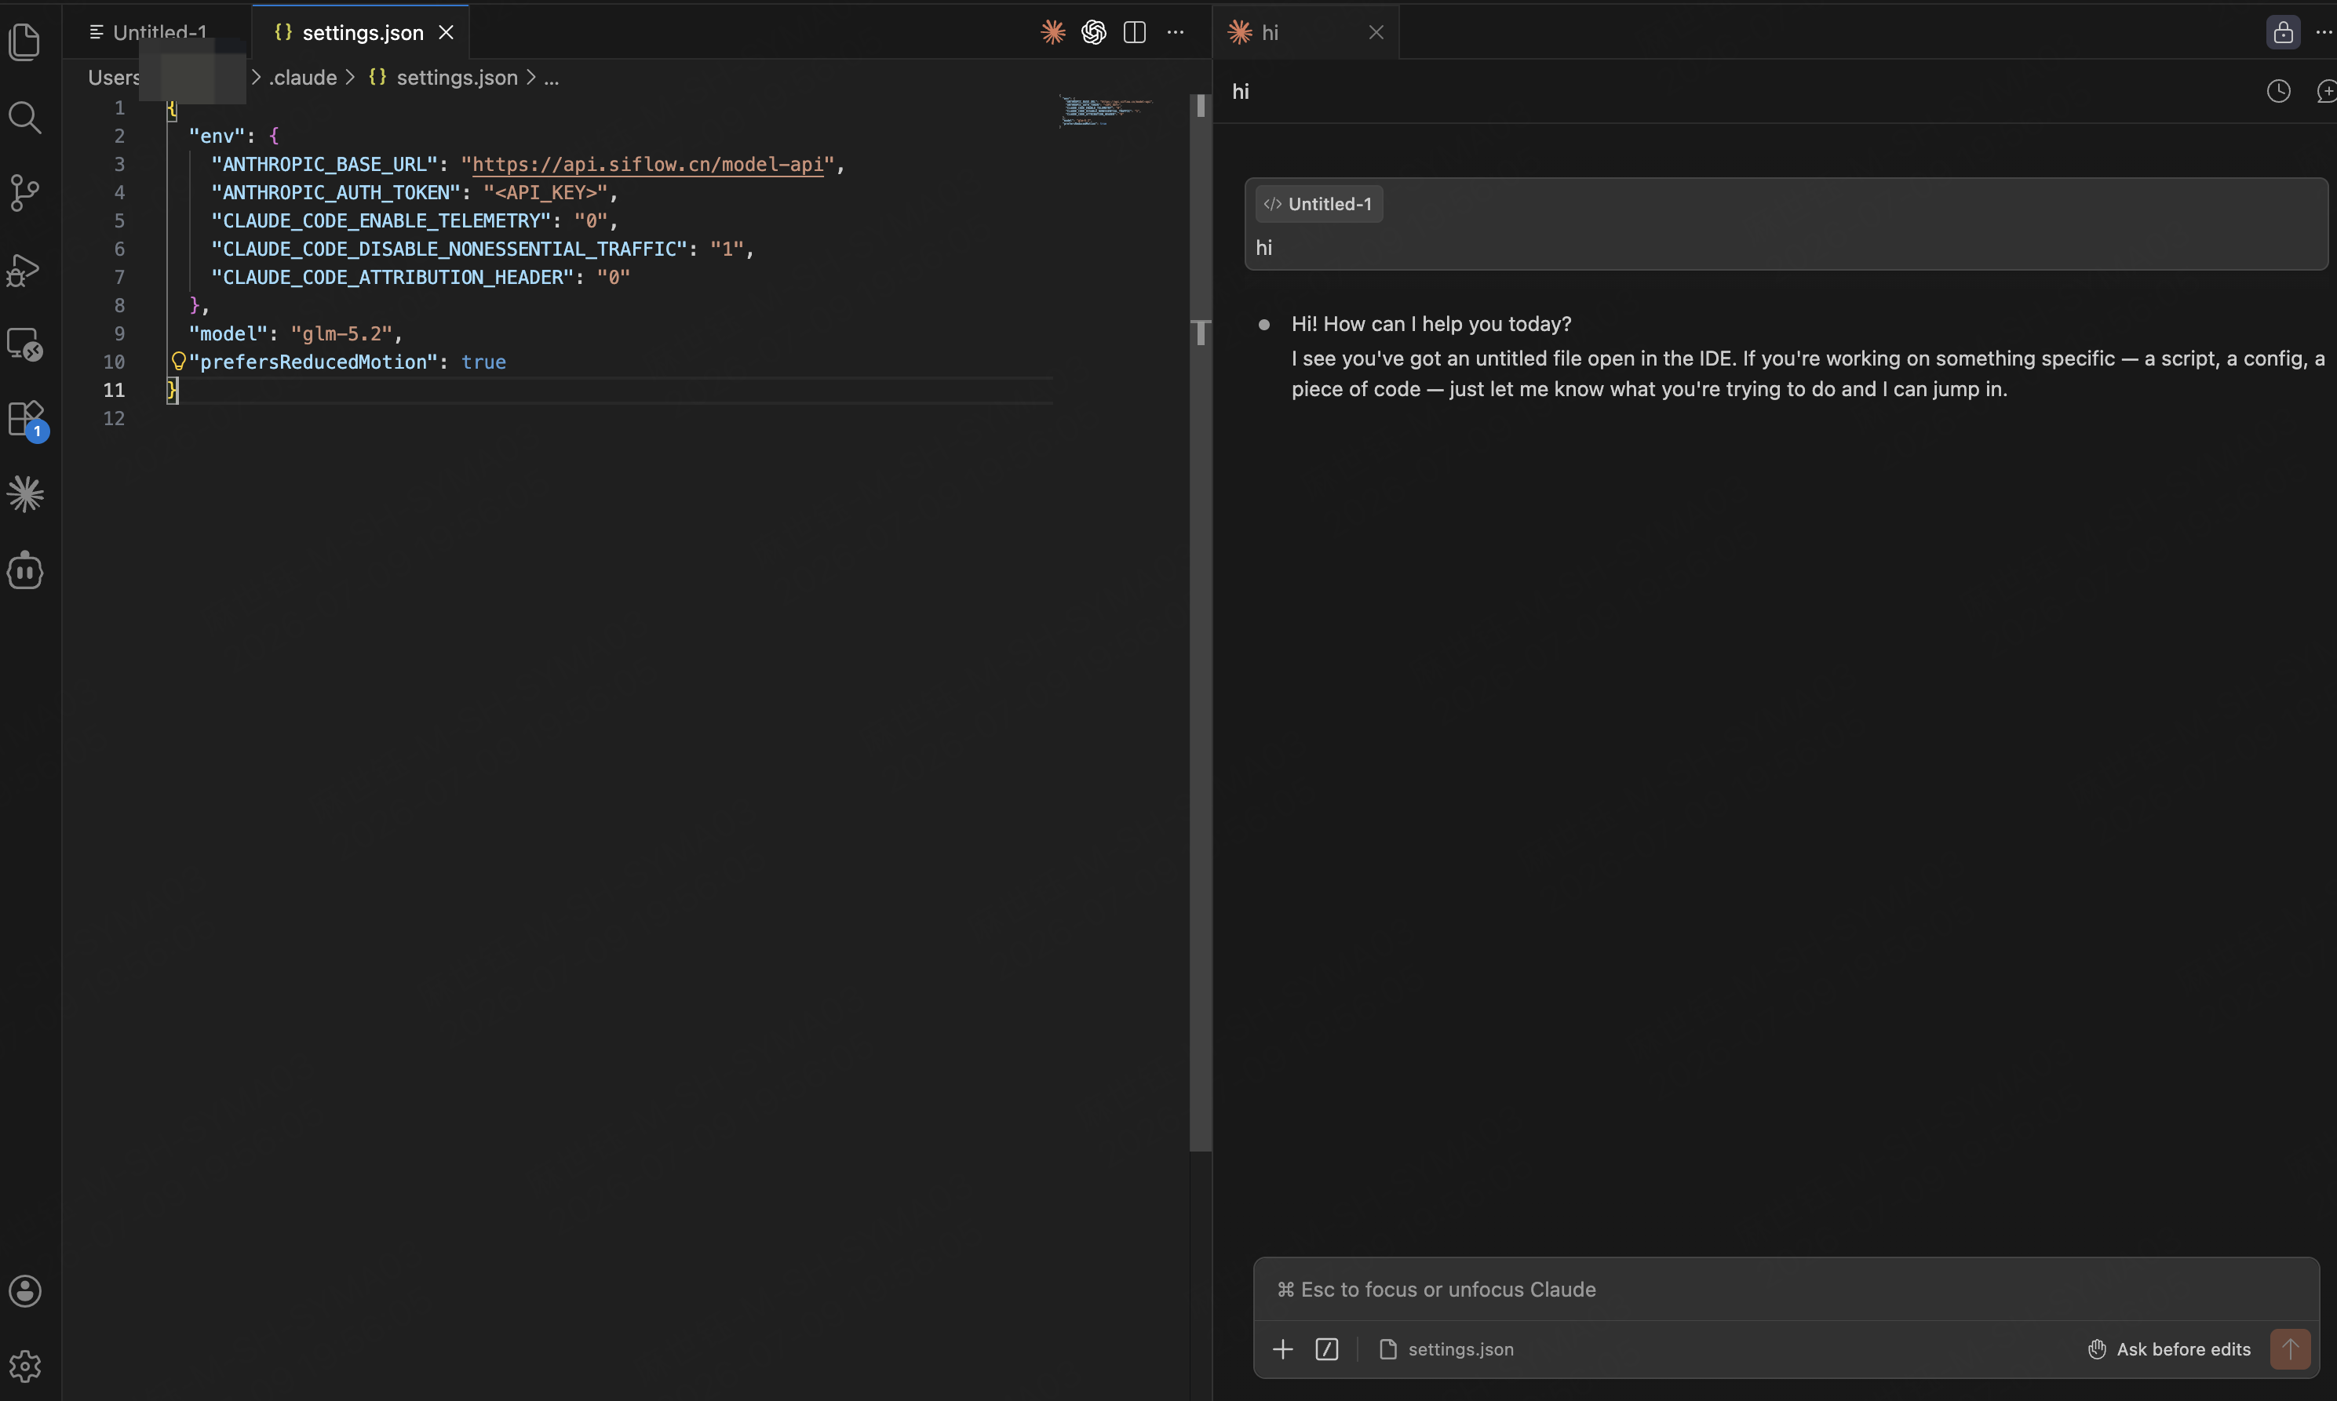Toggle the editor group lock icon

2282,32
